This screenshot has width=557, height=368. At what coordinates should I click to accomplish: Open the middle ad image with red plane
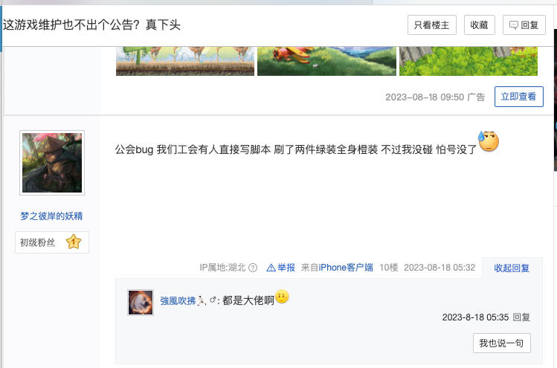(326, 61)
